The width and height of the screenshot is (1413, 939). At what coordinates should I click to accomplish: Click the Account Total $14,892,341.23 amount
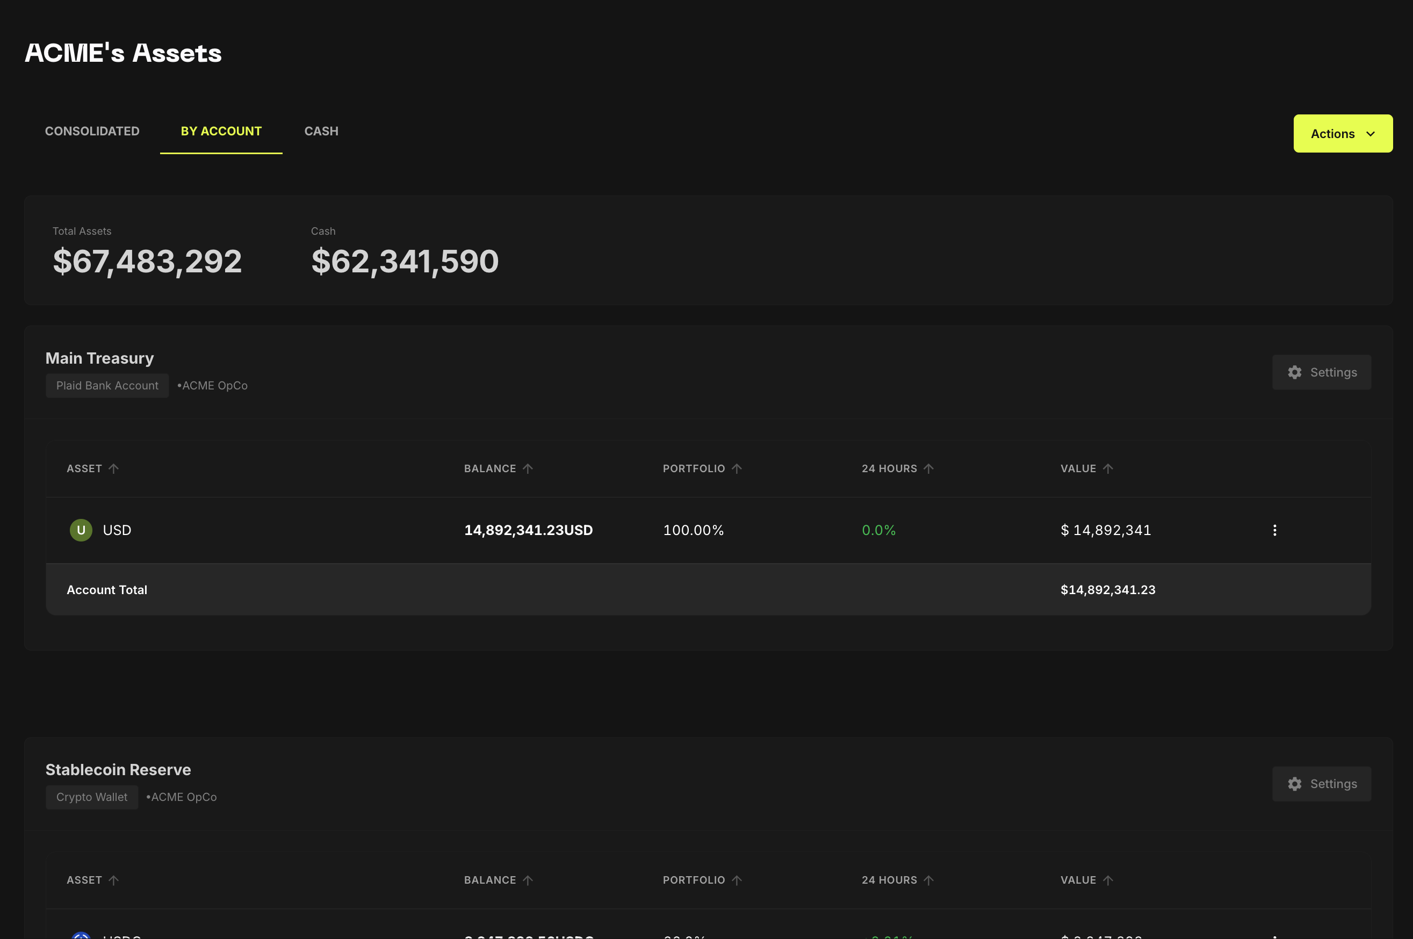pyautogui.click(x=1107, y=590)
